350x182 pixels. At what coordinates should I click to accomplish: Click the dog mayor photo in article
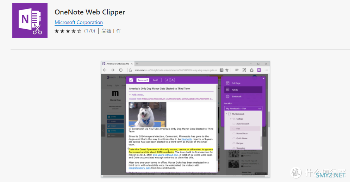tap(147, 115)
